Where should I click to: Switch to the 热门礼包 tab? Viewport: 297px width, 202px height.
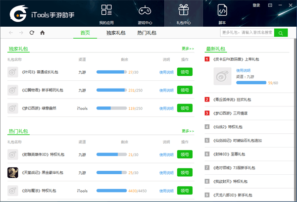point(147,33)
